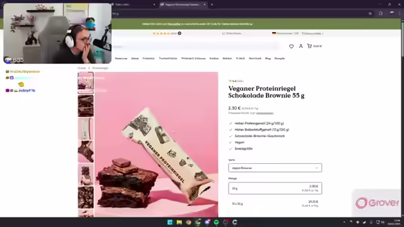404x227 pixels.
Task: Open Proteinriegel in the breadcrumb
Action: 100,68
